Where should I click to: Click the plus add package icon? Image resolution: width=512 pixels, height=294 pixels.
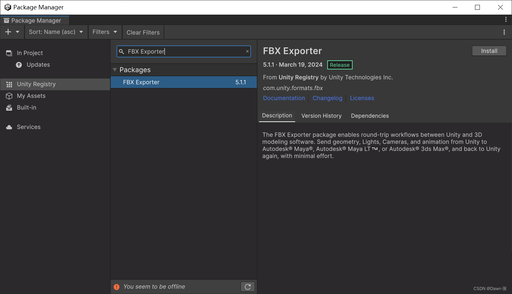8,32
